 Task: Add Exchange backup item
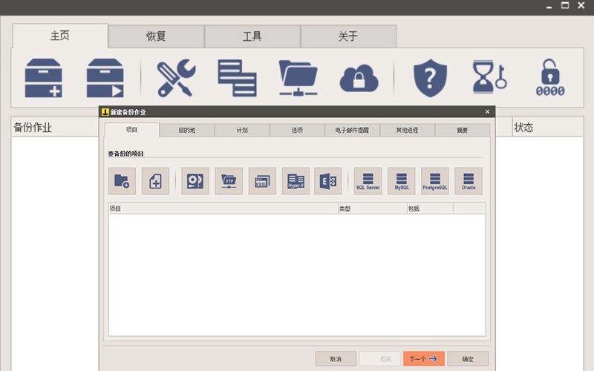pyautogui.click(x=327, y=181)
